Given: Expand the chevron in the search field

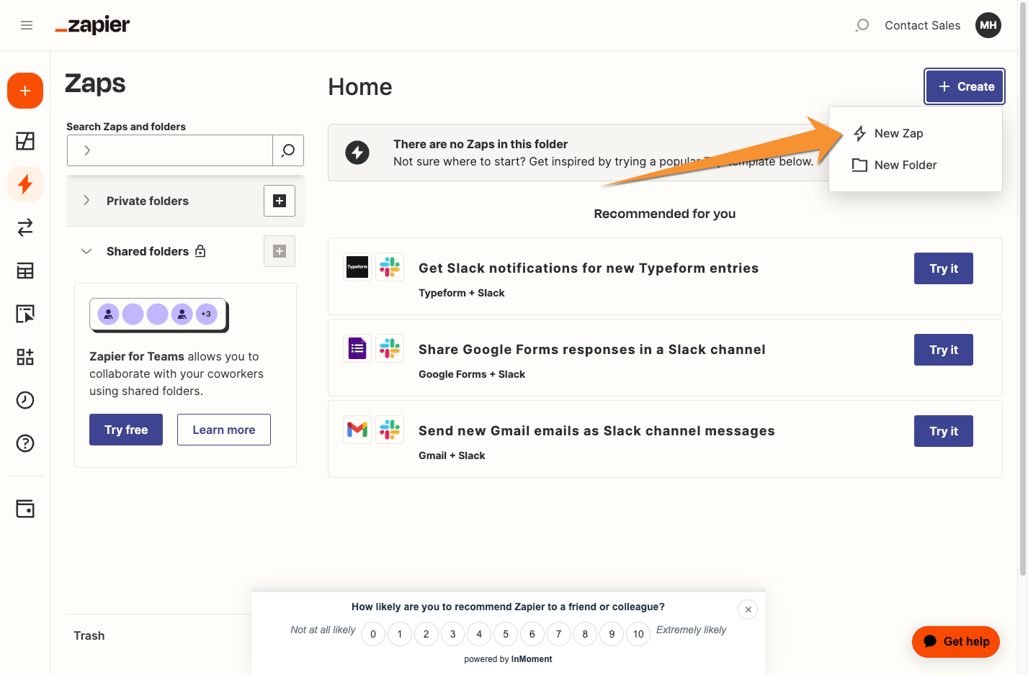Looking at the screenshot, I should pyautogui.click(x=87, y=150).
